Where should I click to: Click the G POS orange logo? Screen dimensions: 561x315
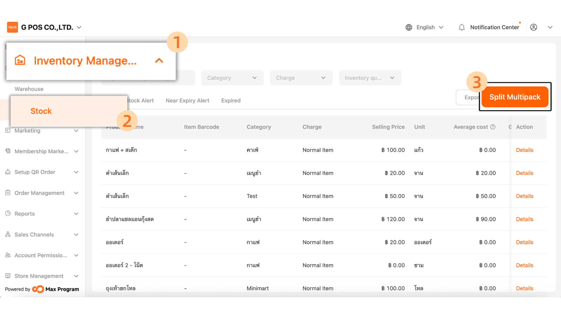[x=13, y=27]
